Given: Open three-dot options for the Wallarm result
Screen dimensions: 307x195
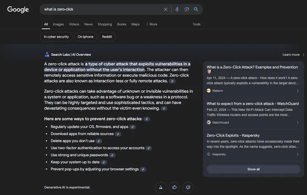Looking at the screenshot, I should pos(297,90).
